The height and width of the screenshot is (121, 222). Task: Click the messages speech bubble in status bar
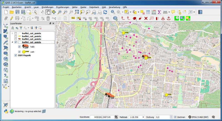pos(213,117)
